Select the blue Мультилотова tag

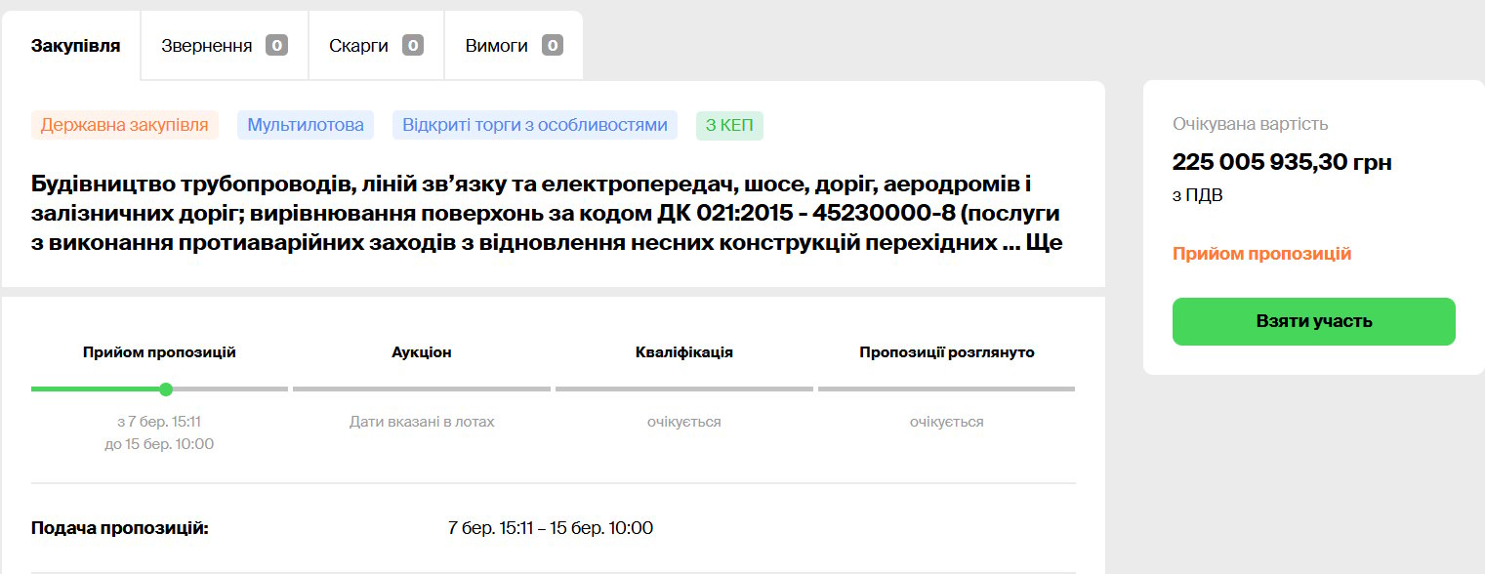[x=306, y=125]
